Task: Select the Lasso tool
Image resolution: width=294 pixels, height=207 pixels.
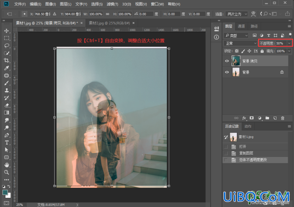Action: click(x=7, y=45)
